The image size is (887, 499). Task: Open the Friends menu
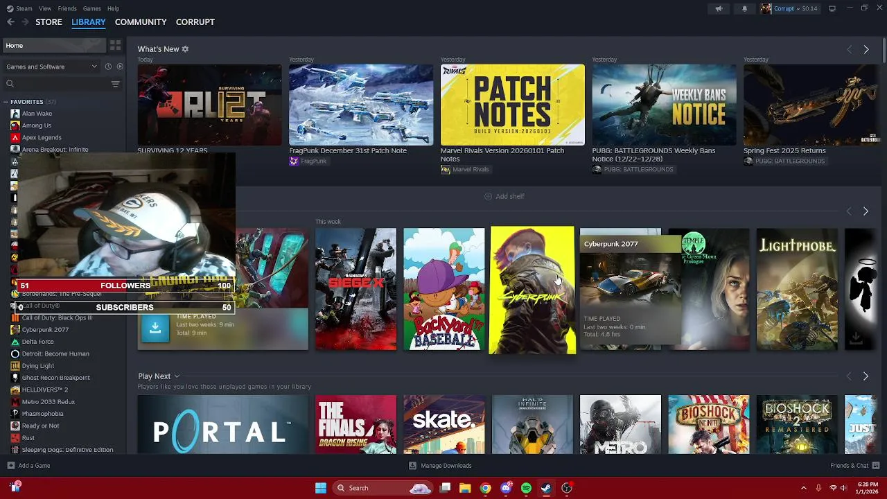click(67, 8)
